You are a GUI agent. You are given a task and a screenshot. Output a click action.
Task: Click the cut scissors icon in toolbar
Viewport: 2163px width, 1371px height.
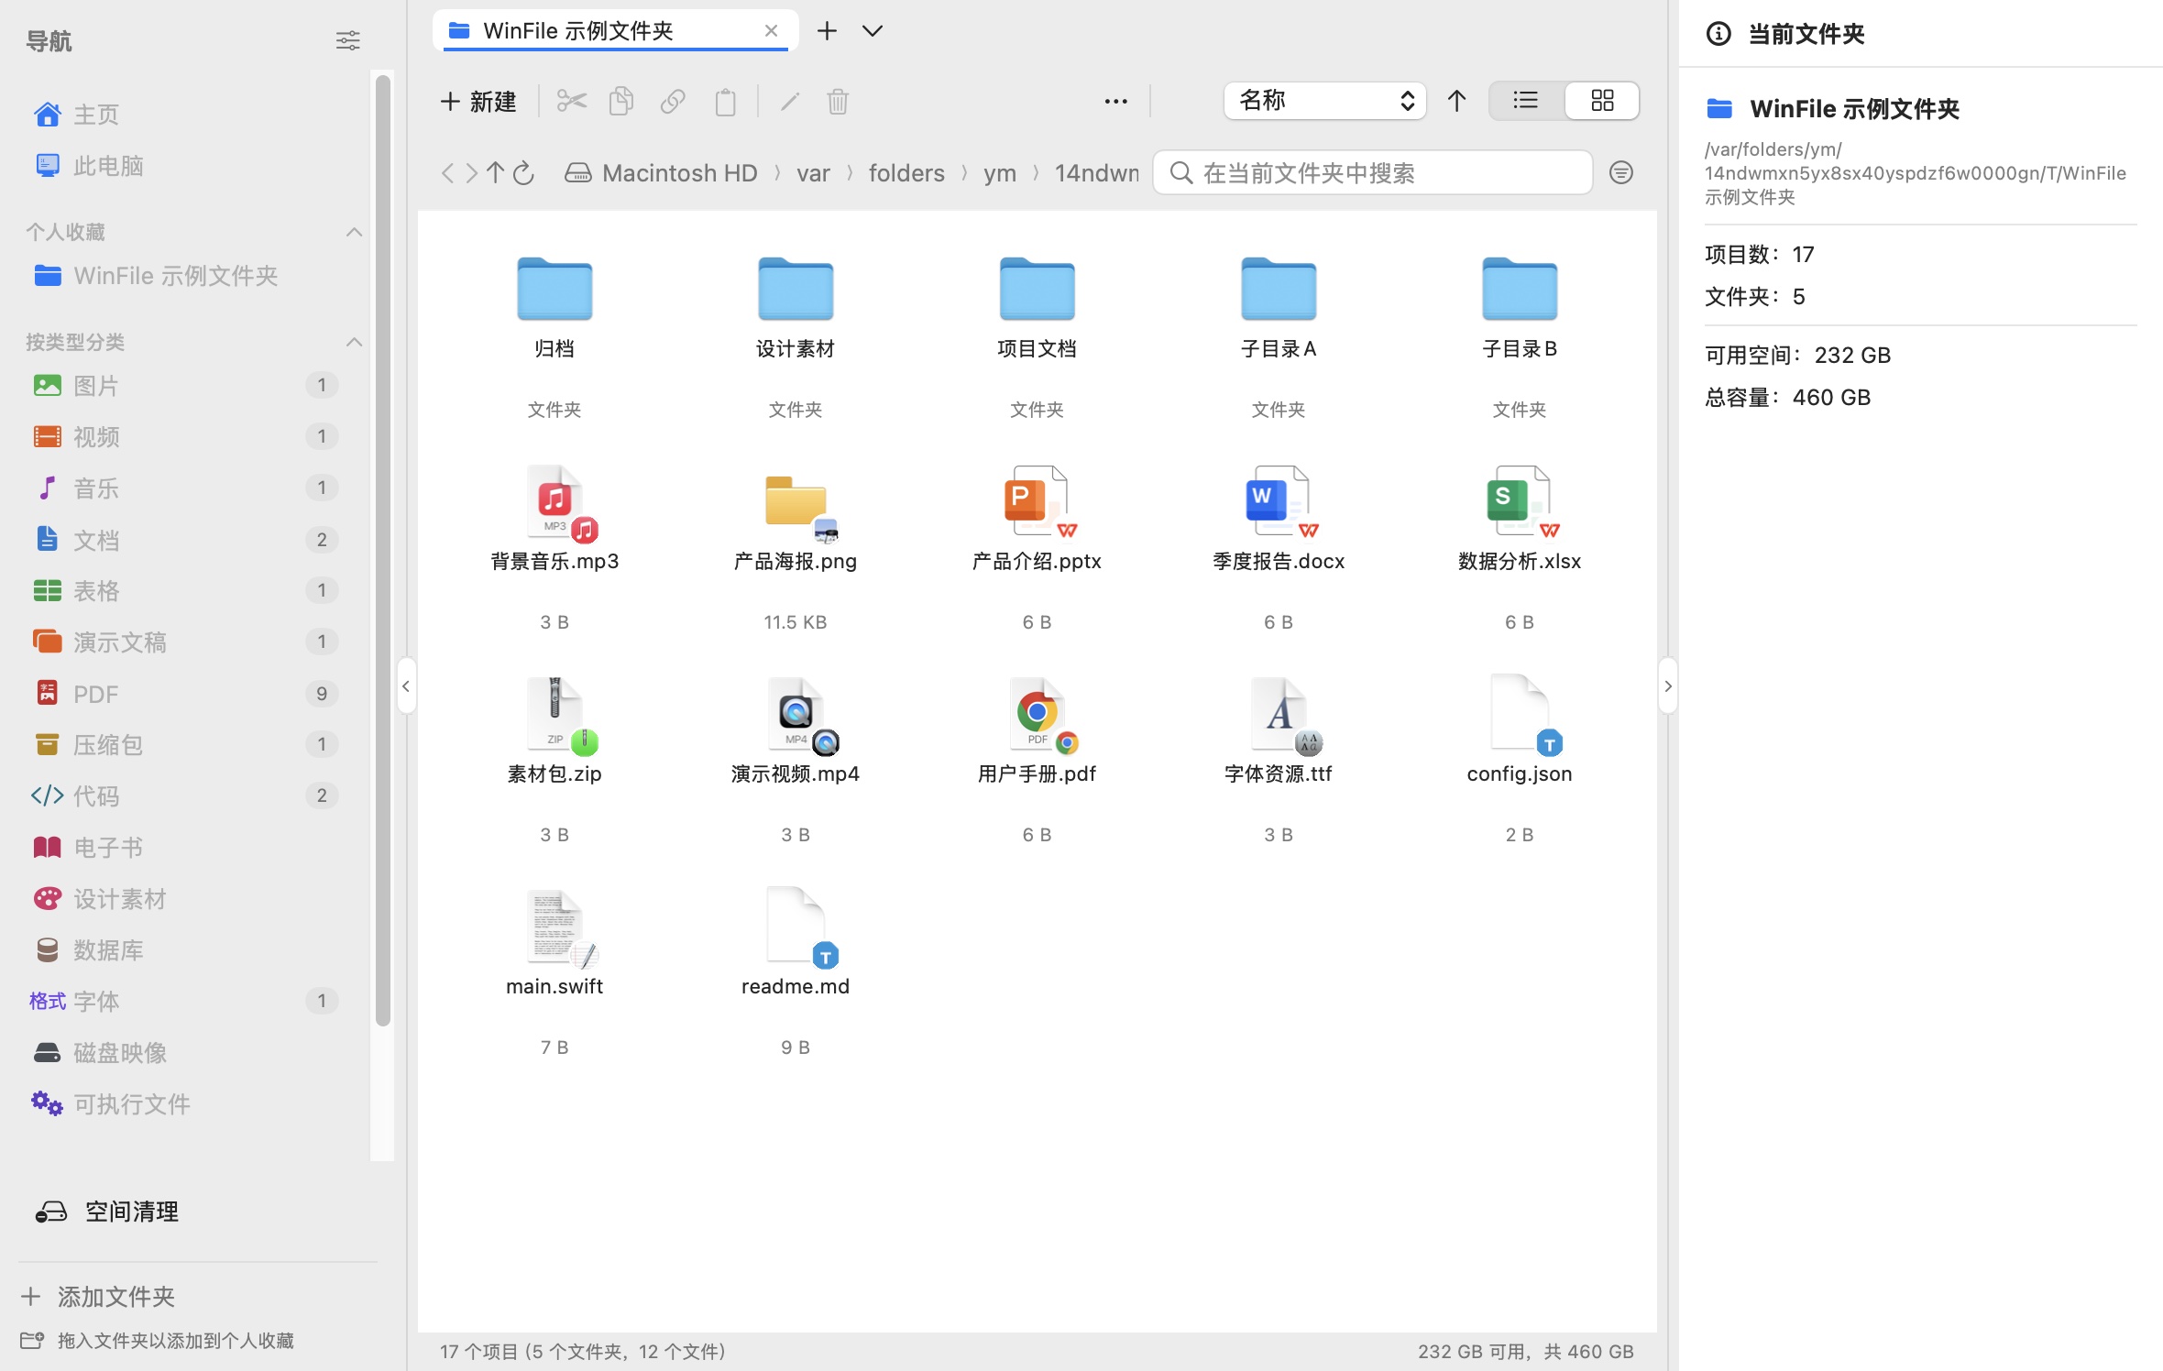571,101
